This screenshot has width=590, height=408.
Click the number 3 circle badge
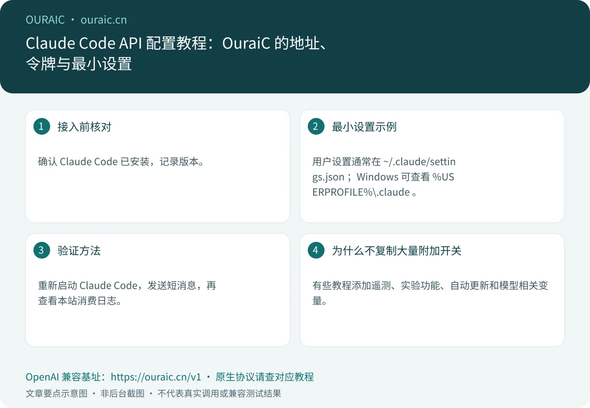click(x=41, y=250)
